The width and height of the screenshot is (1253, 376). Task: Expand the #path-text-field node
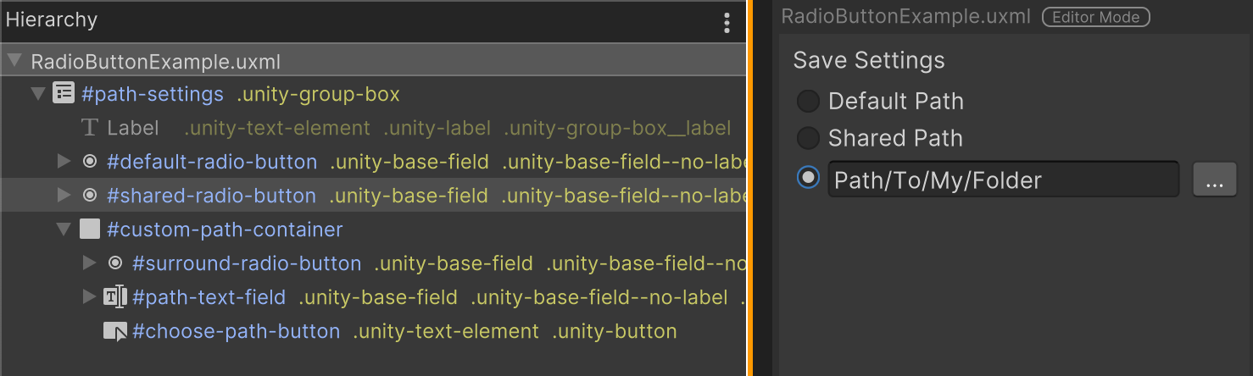click(89, 297)
